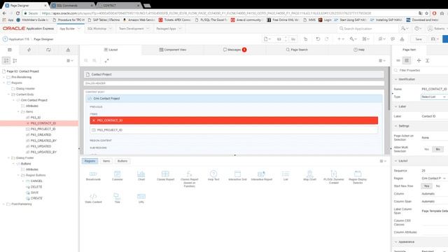Open the Create (plus) dropdown in toolbar

click(341, 39)
